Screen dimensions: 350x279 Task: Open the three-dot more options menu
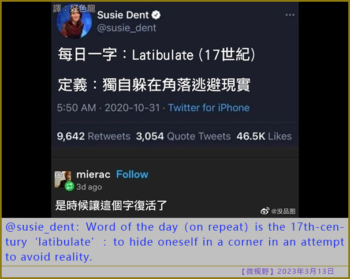coord(290,15)
